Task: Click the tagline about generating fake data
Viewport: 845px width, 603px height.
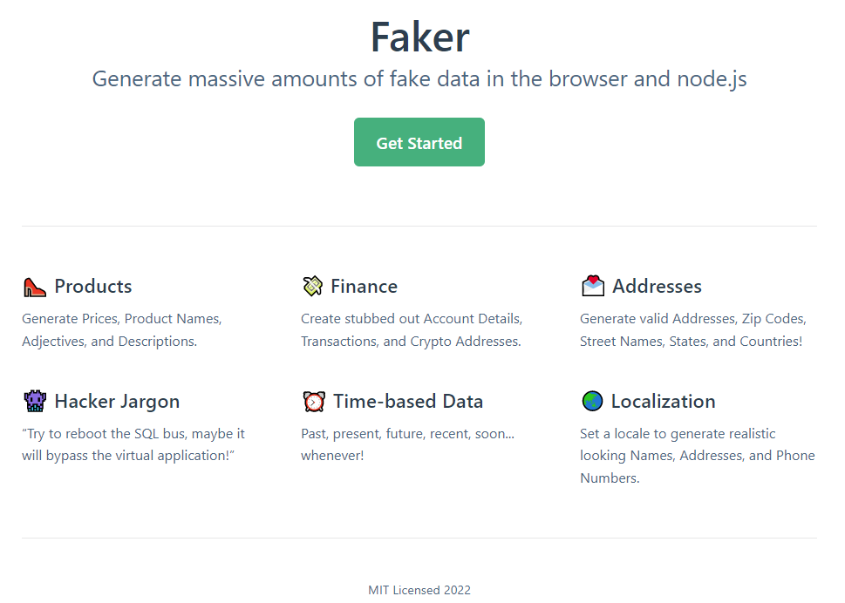Action: point(419,79)
